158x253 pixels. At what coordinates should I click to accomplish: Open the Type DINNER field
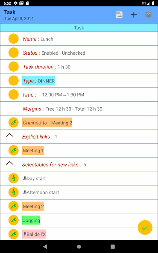tap(38, 80)
